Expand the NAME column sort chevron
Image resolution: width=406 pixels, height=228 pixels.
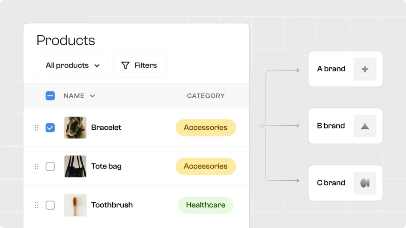(x=92, y=96)
